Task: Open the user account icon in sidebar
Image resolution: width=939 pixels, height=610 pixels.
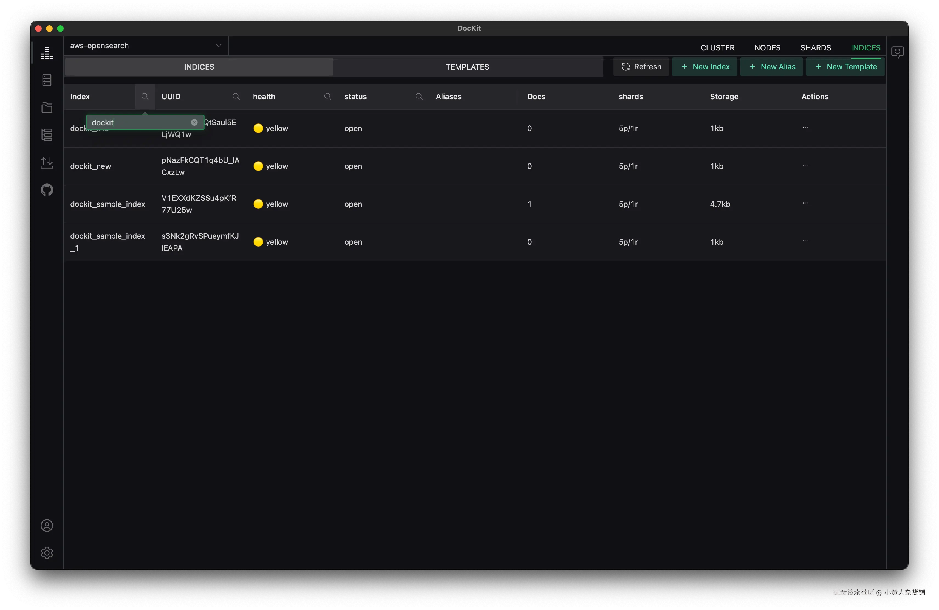Action: tap(47, 526)
